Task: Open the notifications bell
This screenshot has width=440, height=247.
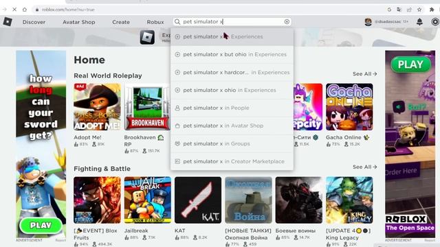Action: coord(419,21)
